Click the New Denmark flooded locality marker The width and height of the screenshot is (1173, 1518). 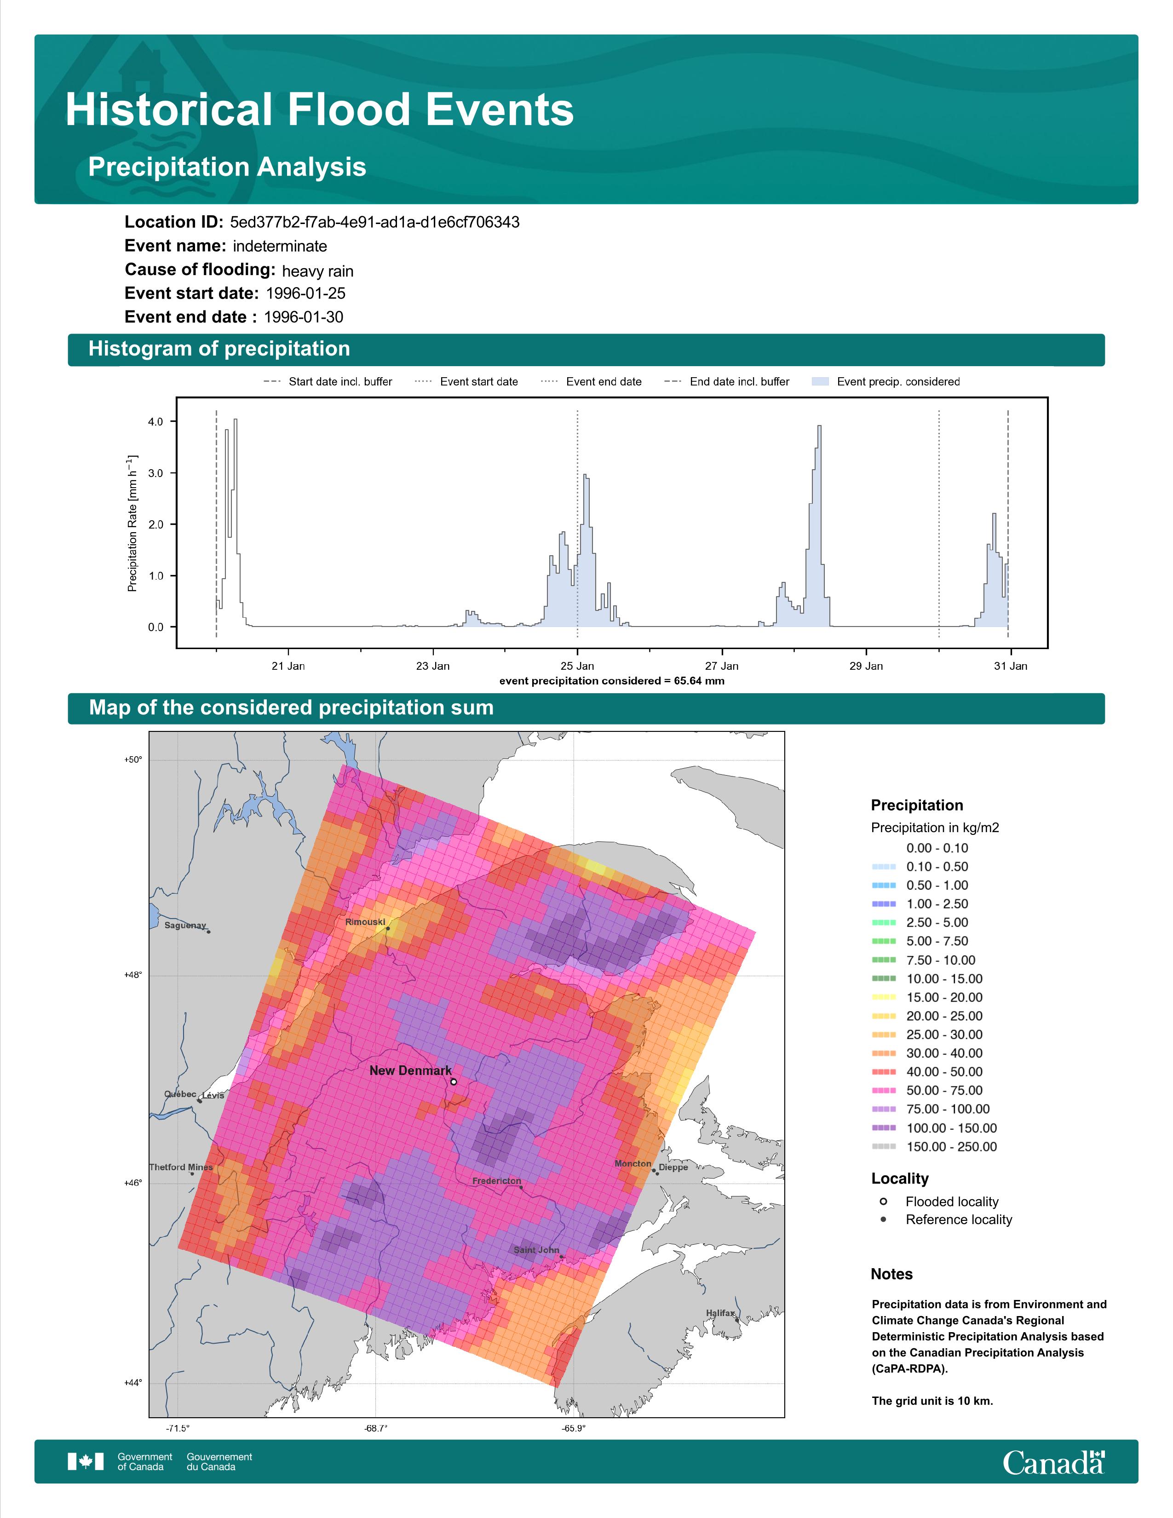[454, 1081]
